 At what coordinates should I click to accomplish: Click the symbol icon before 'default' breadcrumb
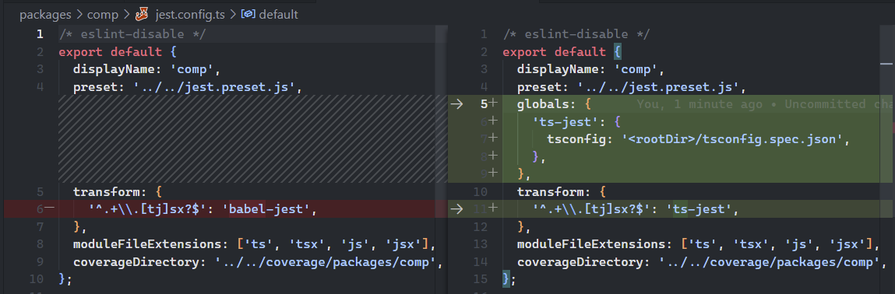point(248,14)
